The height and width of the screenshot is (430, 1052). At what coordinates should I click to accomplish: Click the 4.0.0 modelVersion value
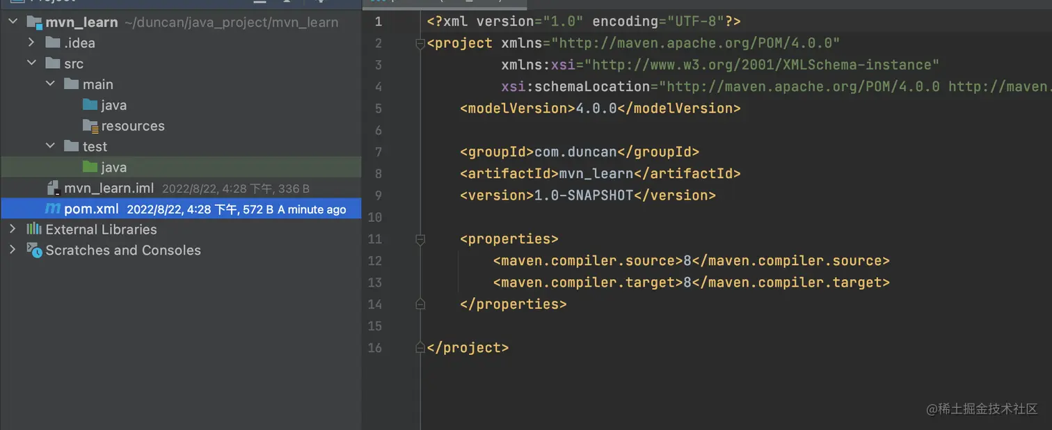click(596, 109)
